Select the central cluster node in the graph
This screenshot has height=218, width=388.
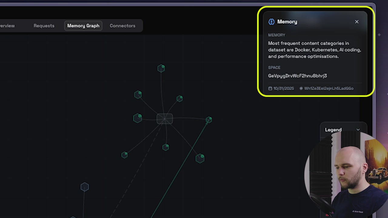click(164, 118)
